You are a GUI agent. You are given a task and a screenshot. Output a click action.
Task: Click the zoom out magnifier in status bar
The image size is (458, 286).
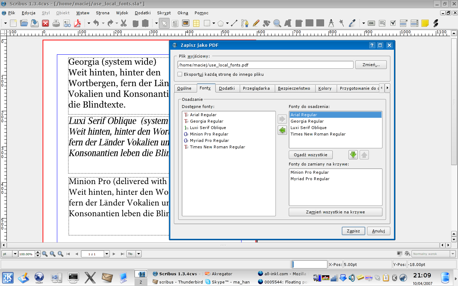(45, 254)
